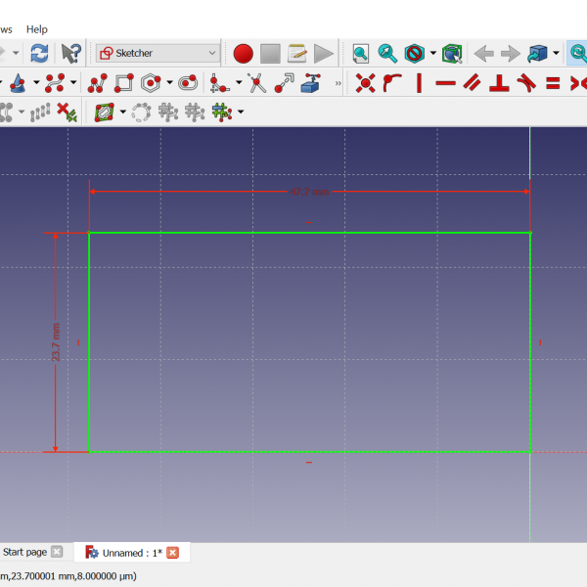
Task: Click the Refresh recompute icon
Action: 39,53
